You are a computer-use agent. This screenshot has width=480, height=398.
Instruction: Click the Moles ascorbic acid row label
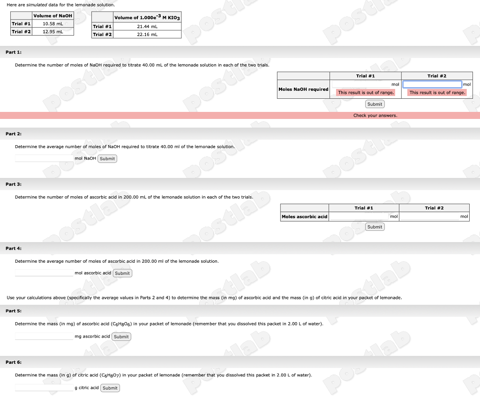(x=305, y=217)
